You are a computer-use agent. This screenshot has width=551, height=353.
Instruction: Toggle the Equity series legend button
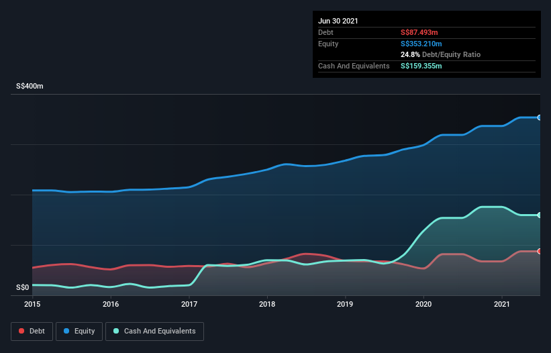pyautogui.click(x=79, y=332)
